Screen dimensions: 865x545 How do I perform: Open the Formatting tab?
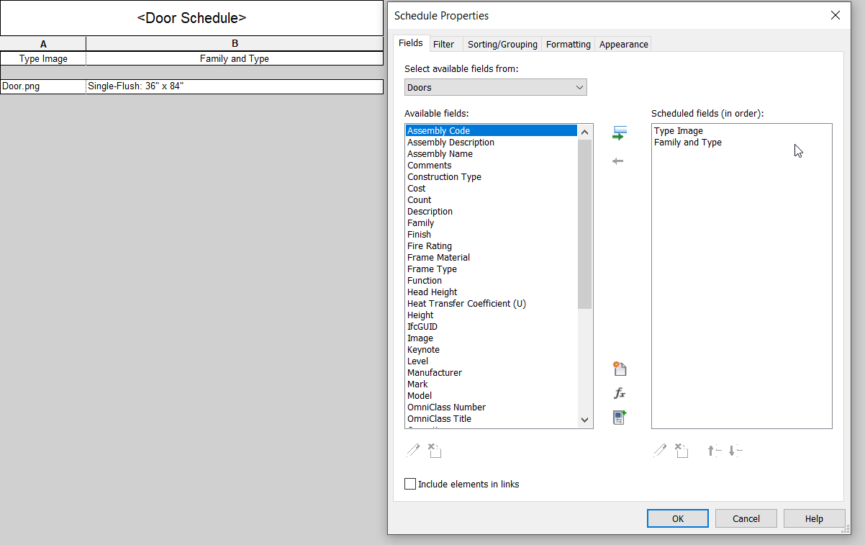tap(569, 44)
